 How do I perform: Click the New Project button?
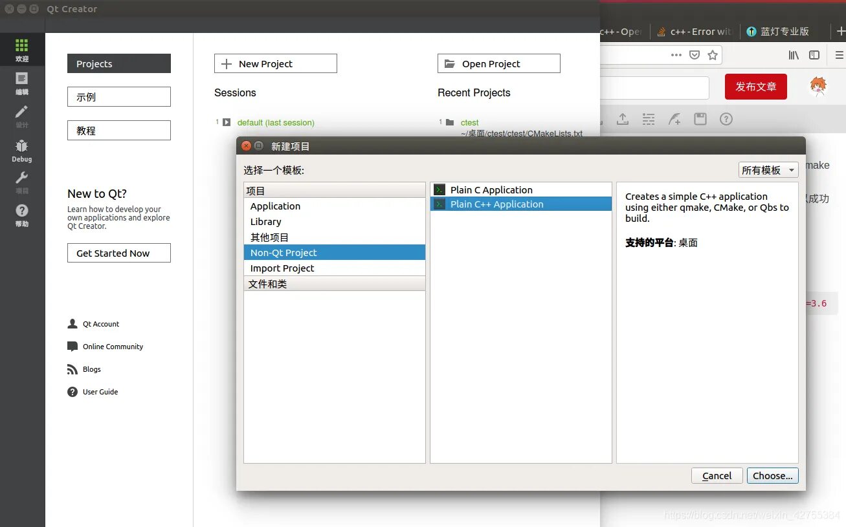point(276,63)
